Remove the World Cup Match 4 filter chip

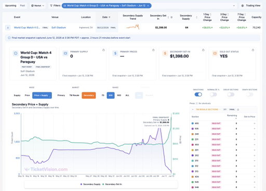(148, 6)
